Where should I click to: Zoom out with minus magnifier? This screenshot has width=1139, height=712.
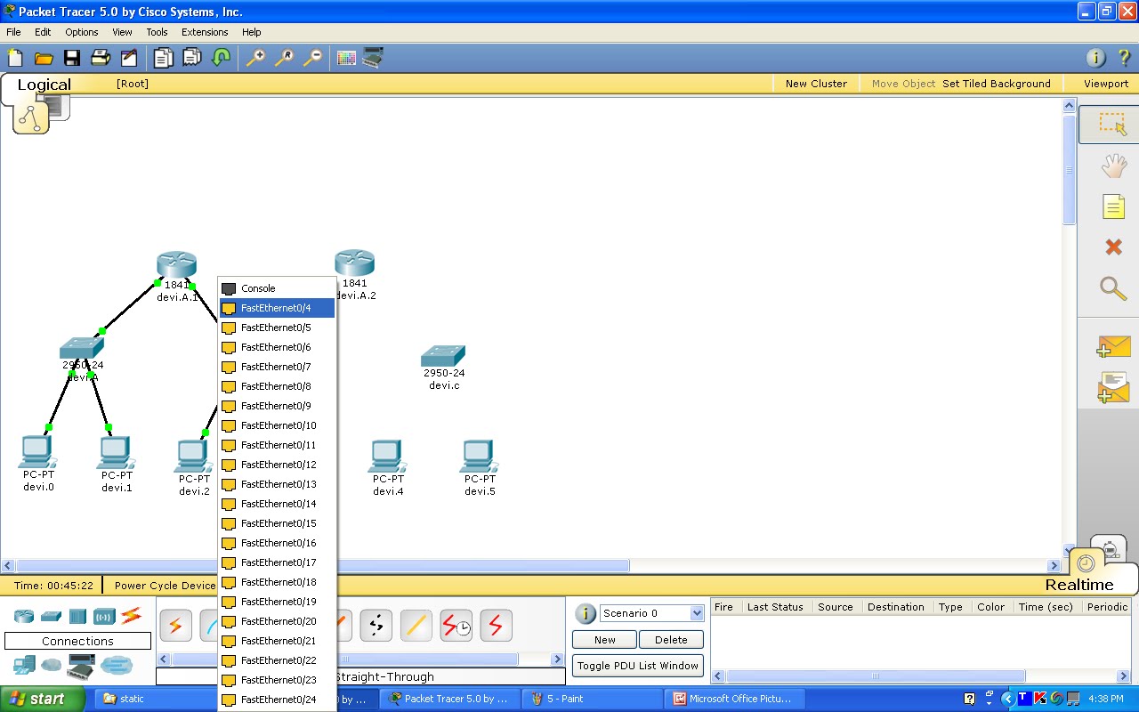click(x=312, y=58)
